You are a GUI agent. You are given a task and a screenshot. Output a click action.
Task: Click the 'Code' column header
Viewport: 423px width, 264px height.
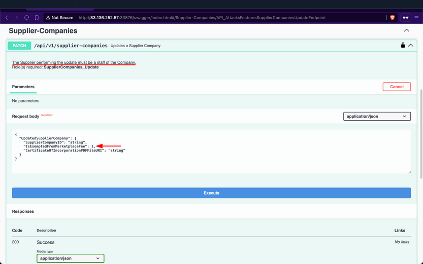point(17,231)
